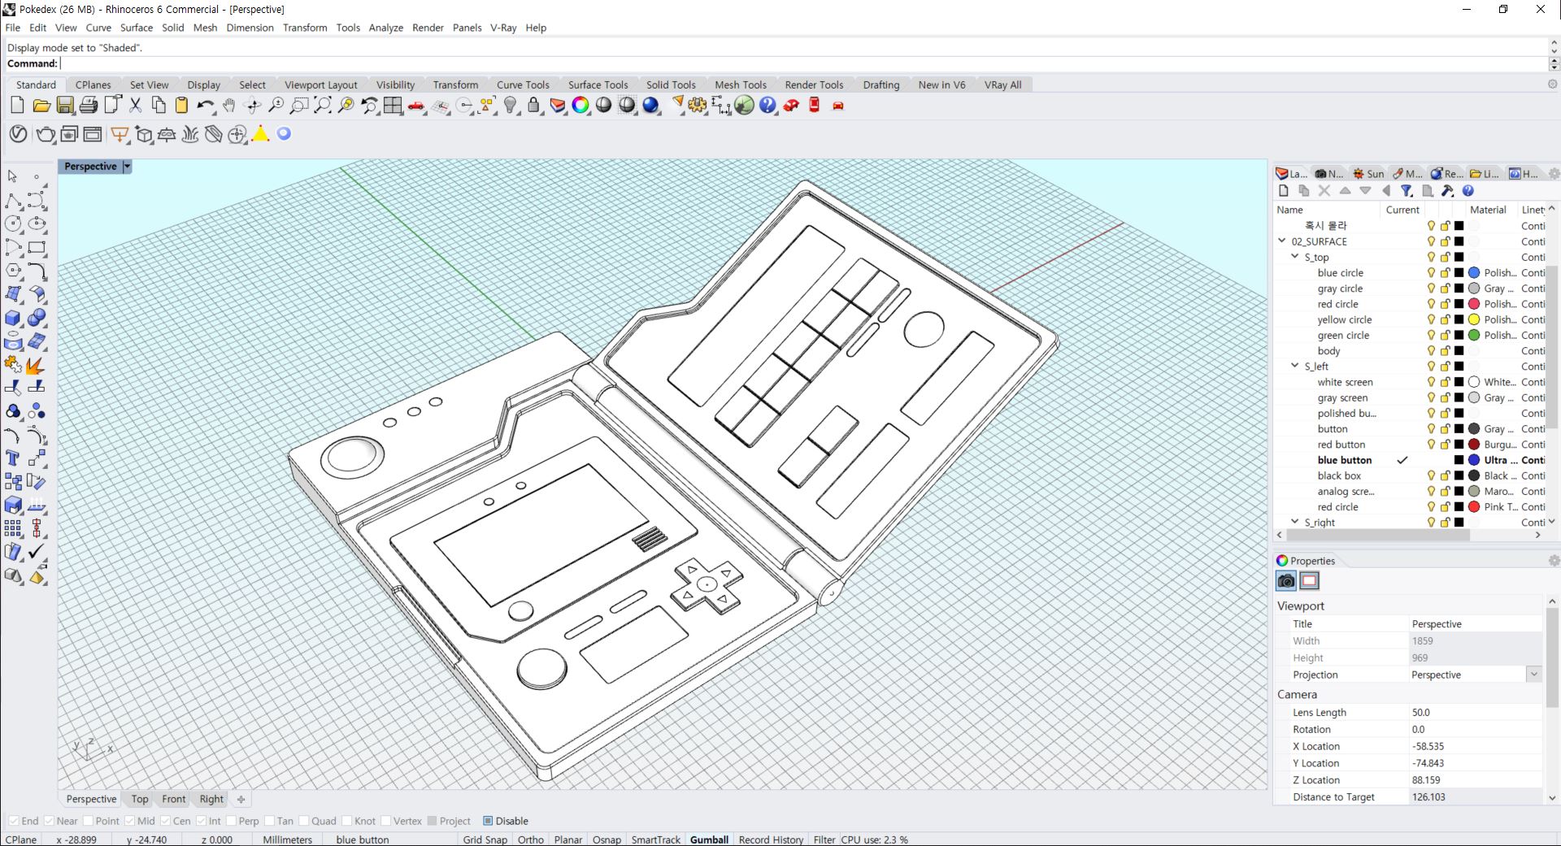This screenshot has width=1561, height=846.
Task: Collapse the S_top layer group
Action: pyautogui.click(x=1295, y=257)
